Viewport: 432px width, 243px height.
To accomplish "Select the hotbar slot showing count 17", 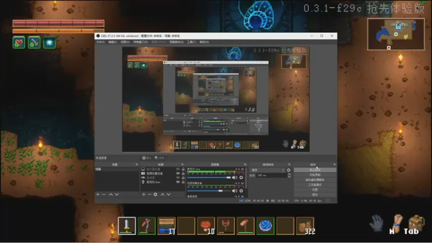I will (x=166, y=226).
